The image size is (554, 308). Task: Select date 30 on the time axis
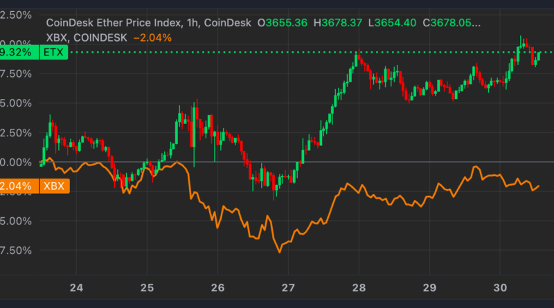[x=500, y=287]
